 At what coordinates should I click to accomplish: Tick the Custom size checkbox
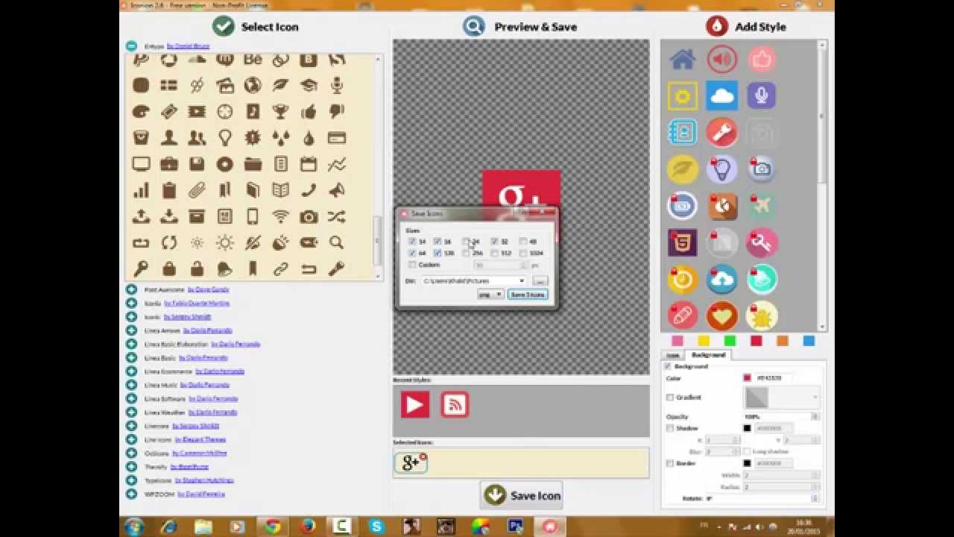tap(412, 265)
